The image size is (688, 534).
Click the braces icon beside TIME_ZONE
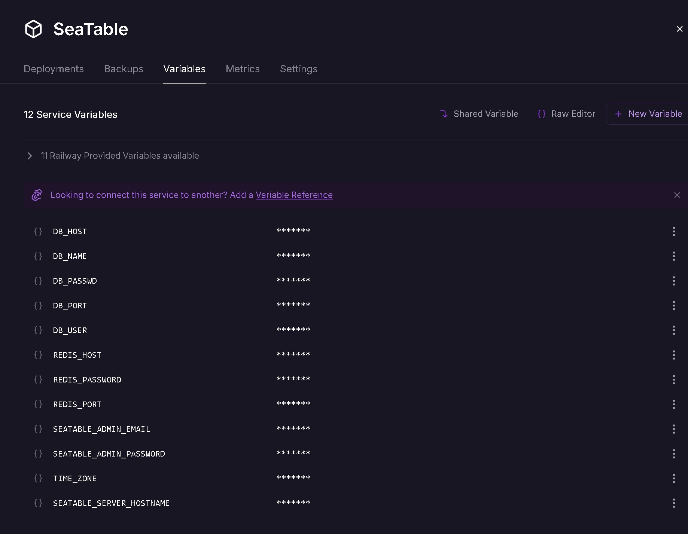(x=38, y=478)
